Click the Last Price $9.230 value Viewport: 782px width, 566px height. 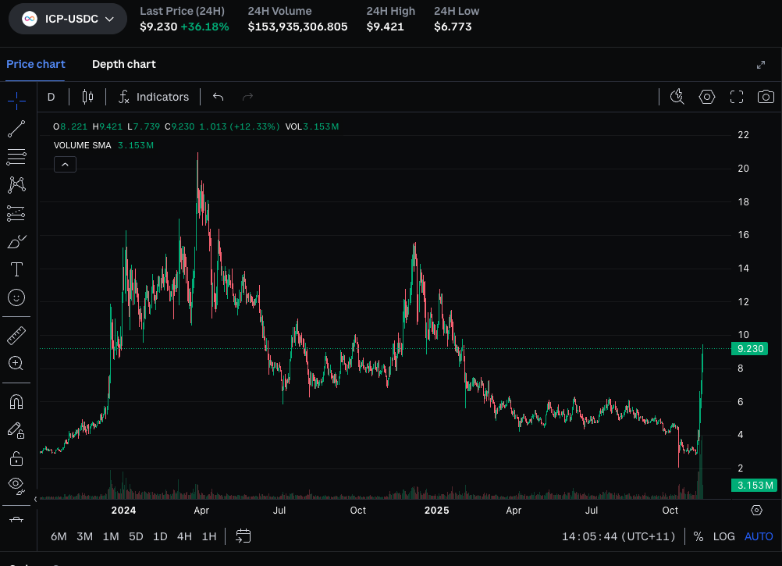coord(158,27)
